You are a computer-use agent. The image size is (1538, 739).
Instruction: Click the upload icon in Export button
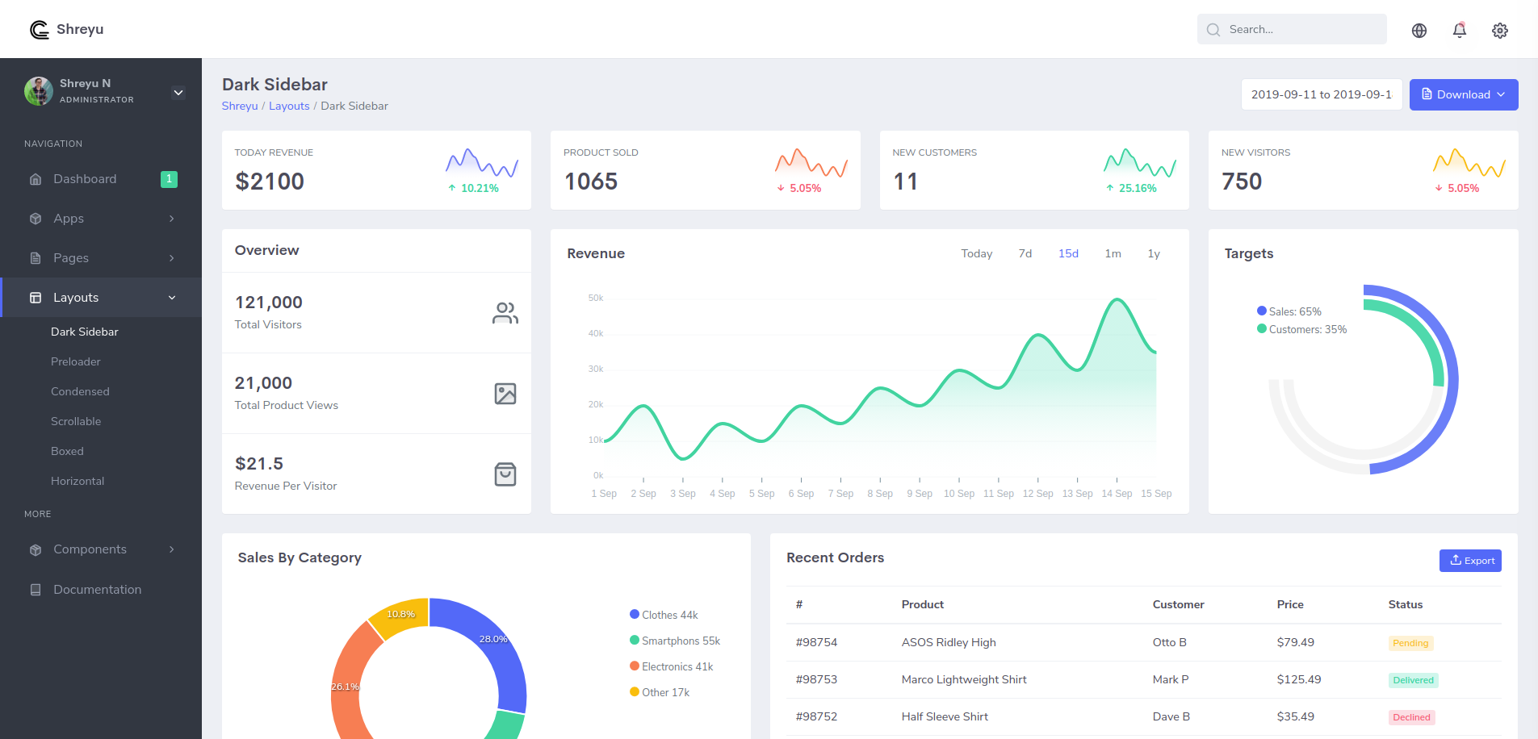point(1456,560)
